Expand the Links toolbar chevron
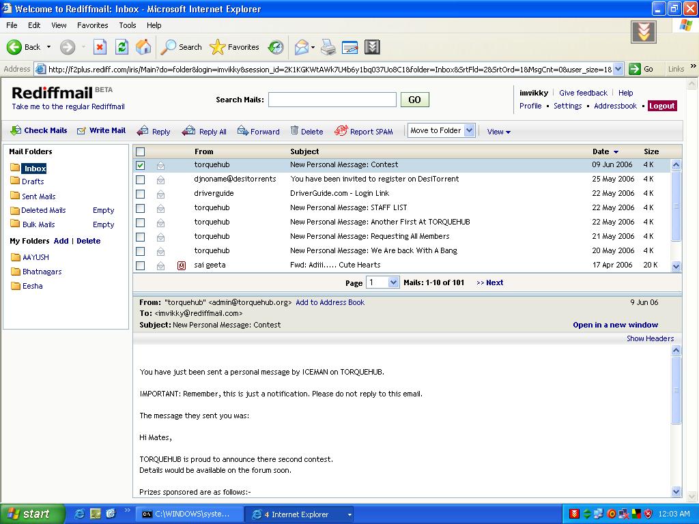The image size is (699, 524). point(694,66)
